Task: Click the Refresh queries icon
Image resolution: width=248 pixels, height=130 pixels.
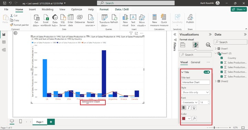Action: coord(114,18)
